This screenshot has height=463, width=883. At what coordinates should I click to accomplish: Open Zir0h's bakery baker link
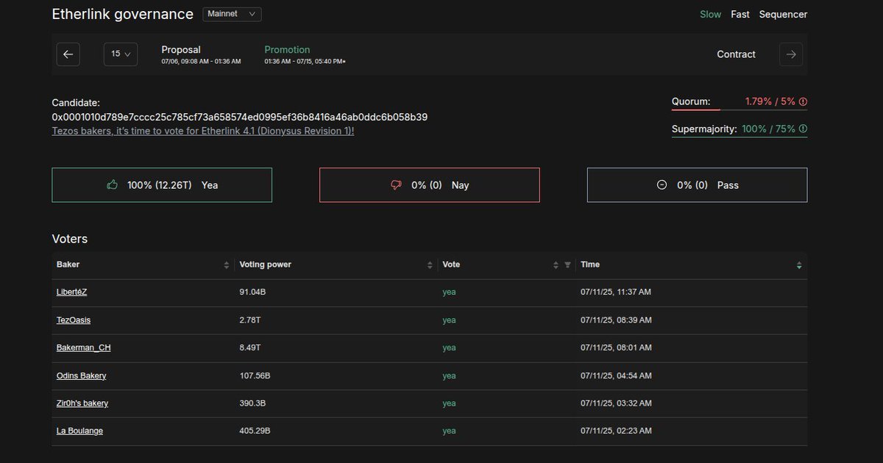(82, 403)
